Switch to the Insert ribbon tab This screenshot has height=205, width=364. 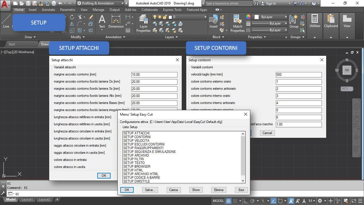pyautogui.click(x=33, y=10)
